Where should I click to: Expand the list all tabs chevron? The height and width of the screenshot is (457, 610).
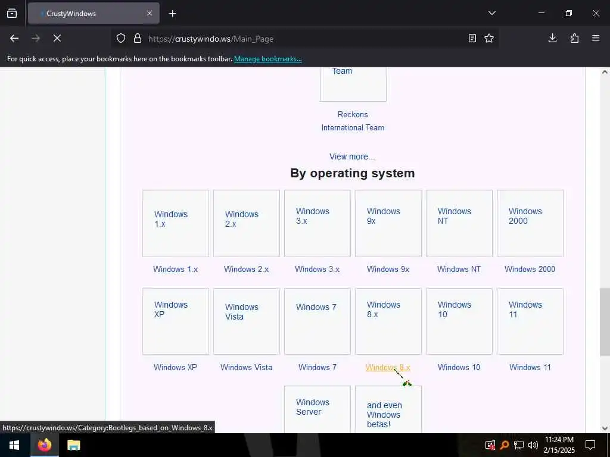point(491,13)
